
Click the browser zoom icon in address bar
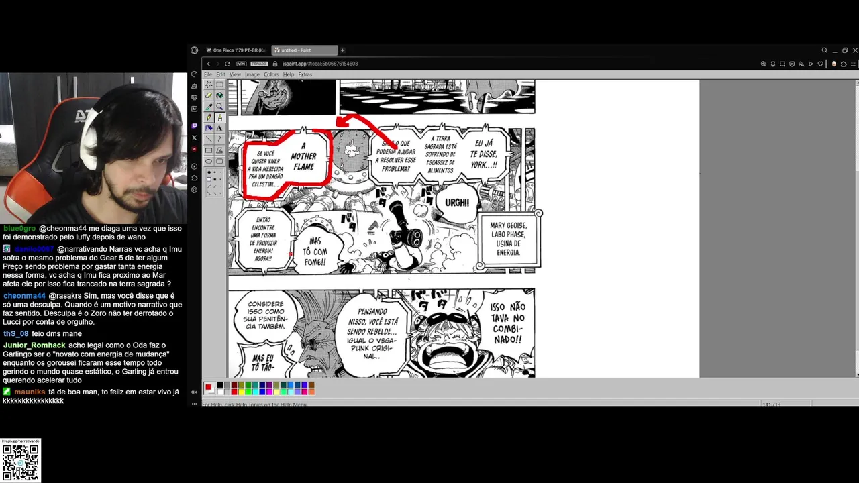click(x=764, y=64)
